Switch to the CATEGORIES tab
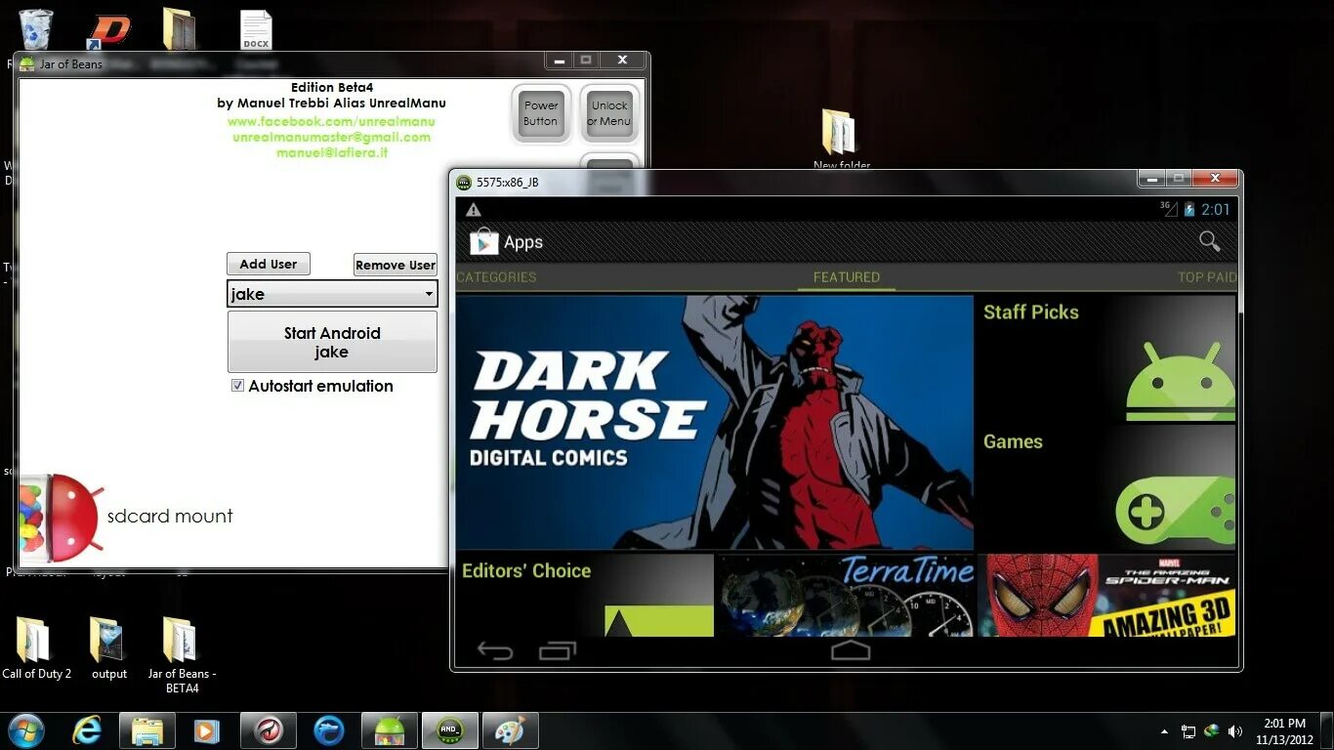1334x750 pixels. click(496, 277)
